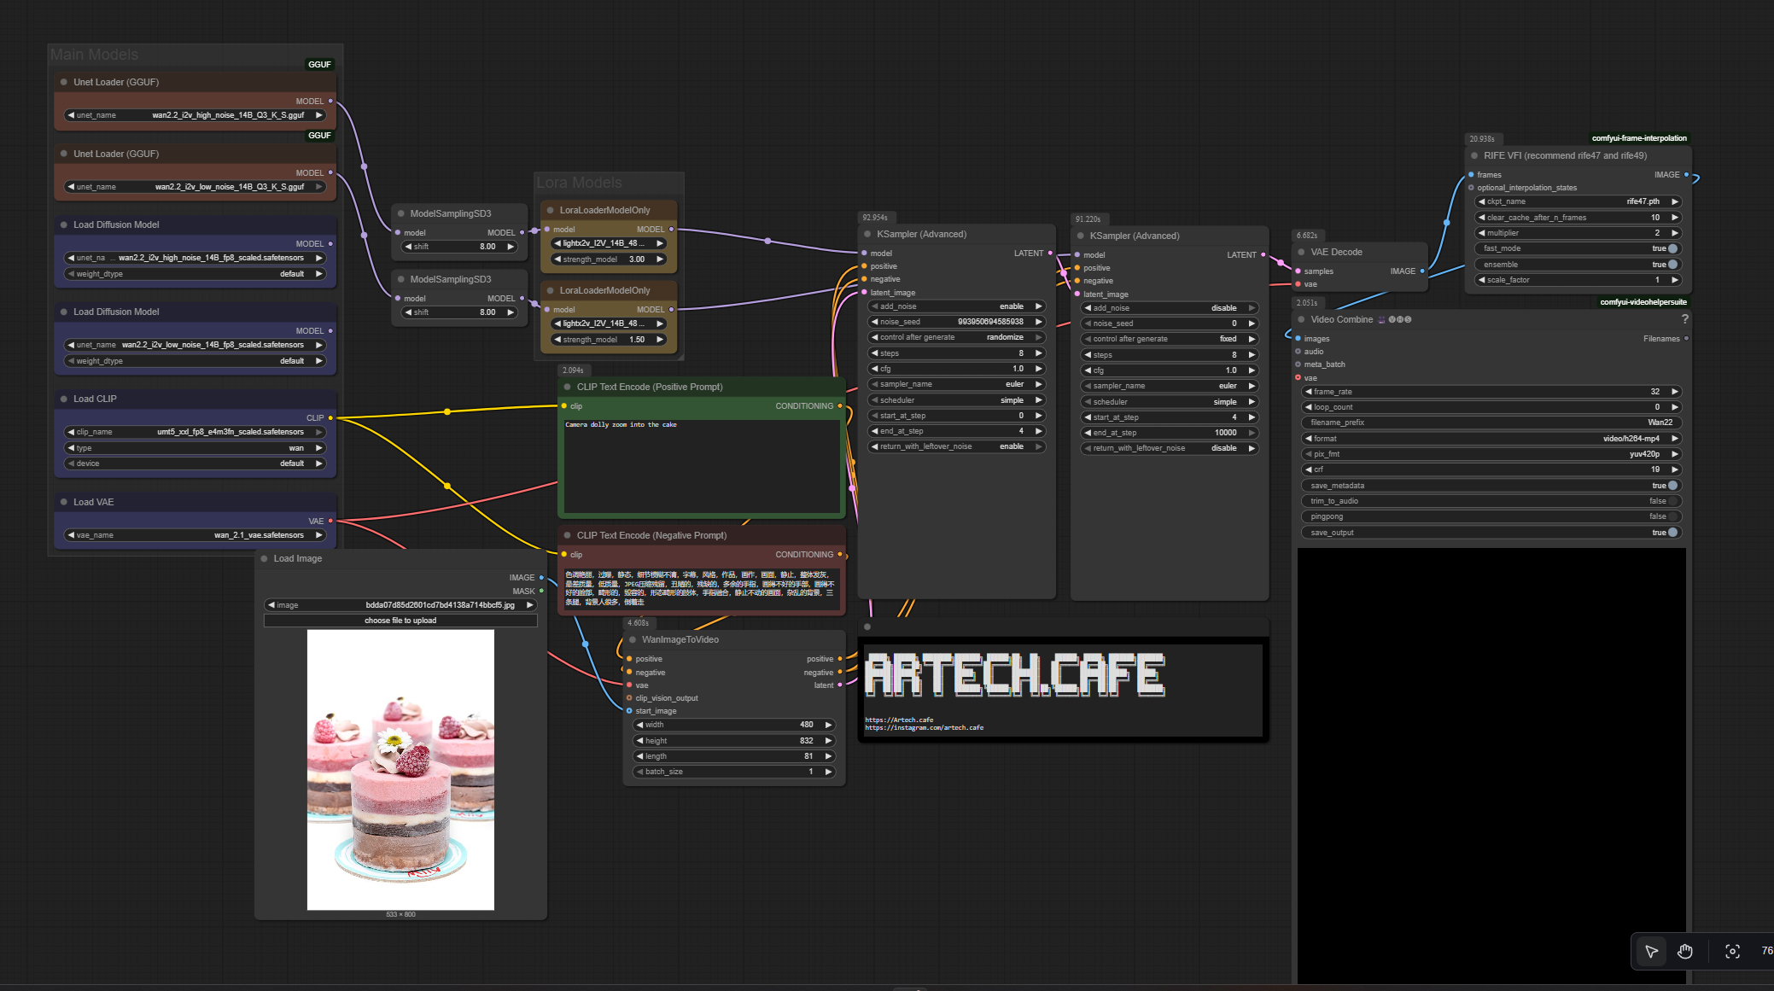
Task: Toggle the save_metadata switch
Action: 1672,485
